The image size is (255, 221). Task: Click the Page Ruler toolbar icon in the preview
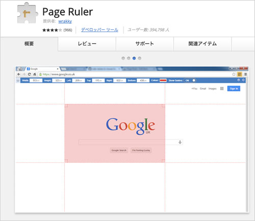(240, 74)
